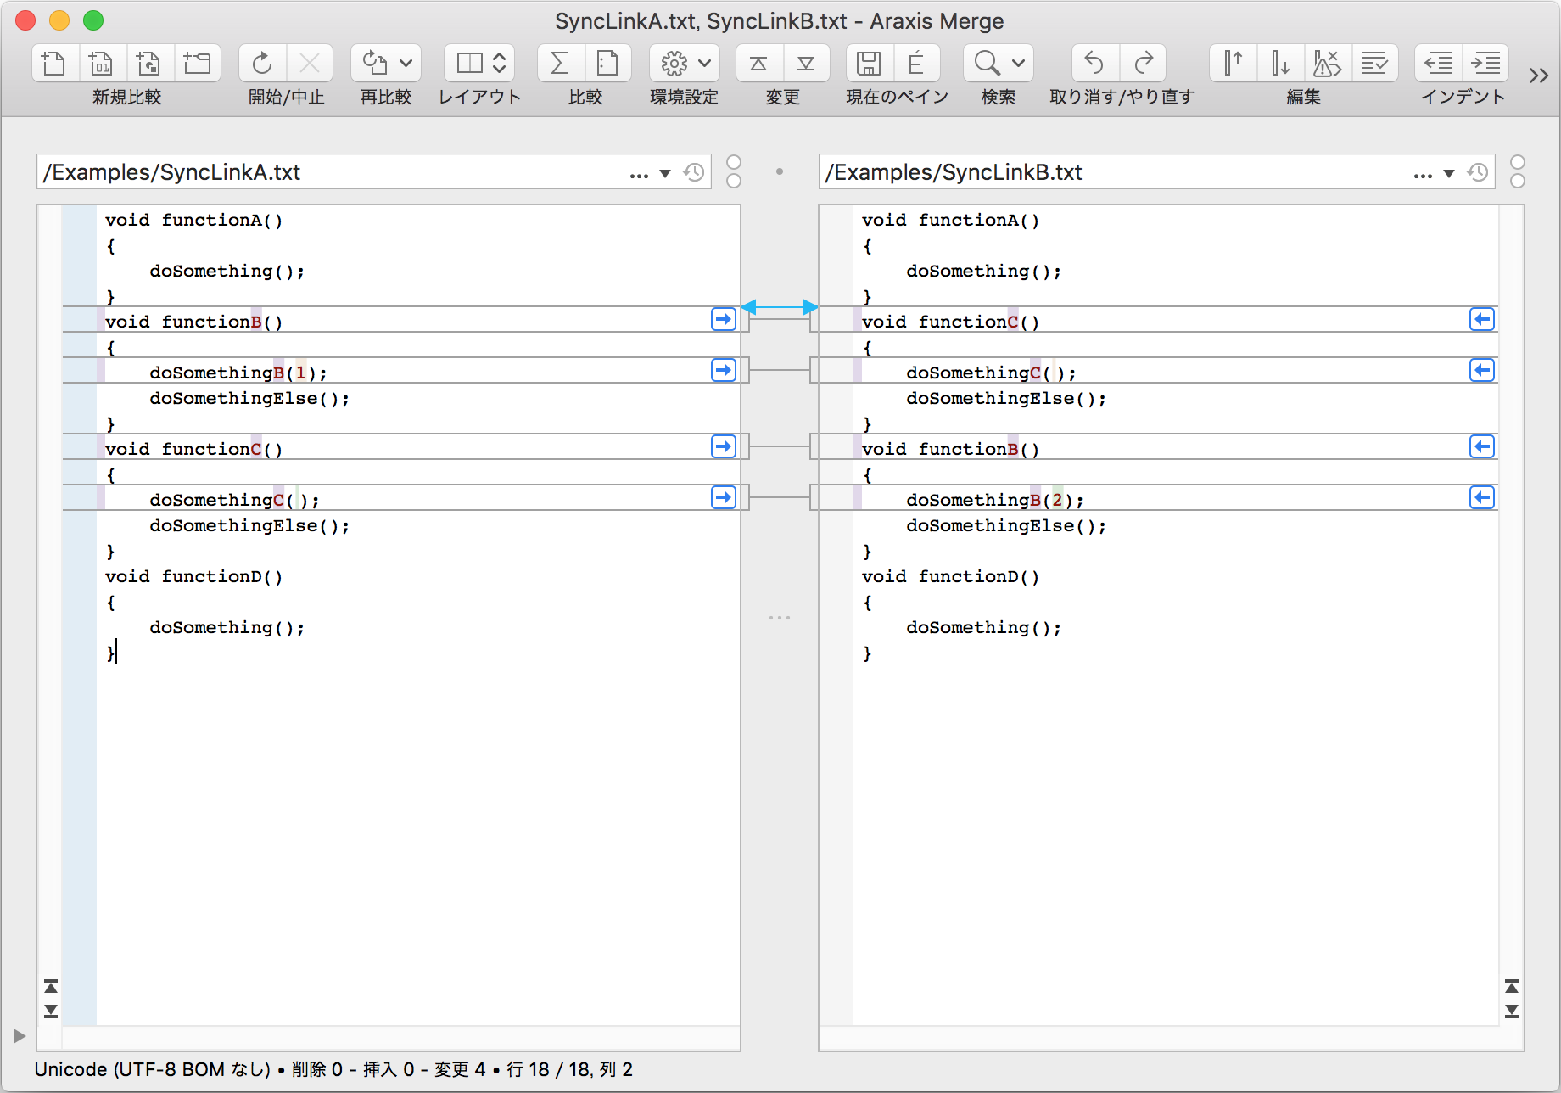Click the re-compare refresh arrow icon
1561x1093 pixels.
[x=374, y=63]
